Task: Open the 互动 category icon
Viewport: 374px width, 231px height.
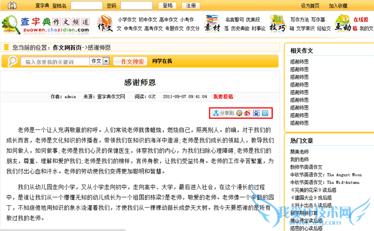Action: pyautogui.click(x=343, y=24)
